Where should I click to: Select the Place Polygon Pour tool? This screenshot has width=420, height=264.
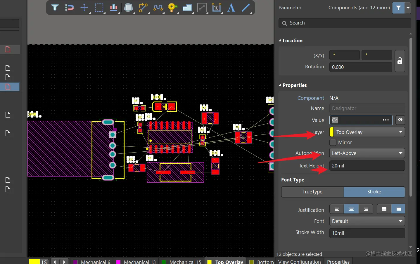pos(187,7)
